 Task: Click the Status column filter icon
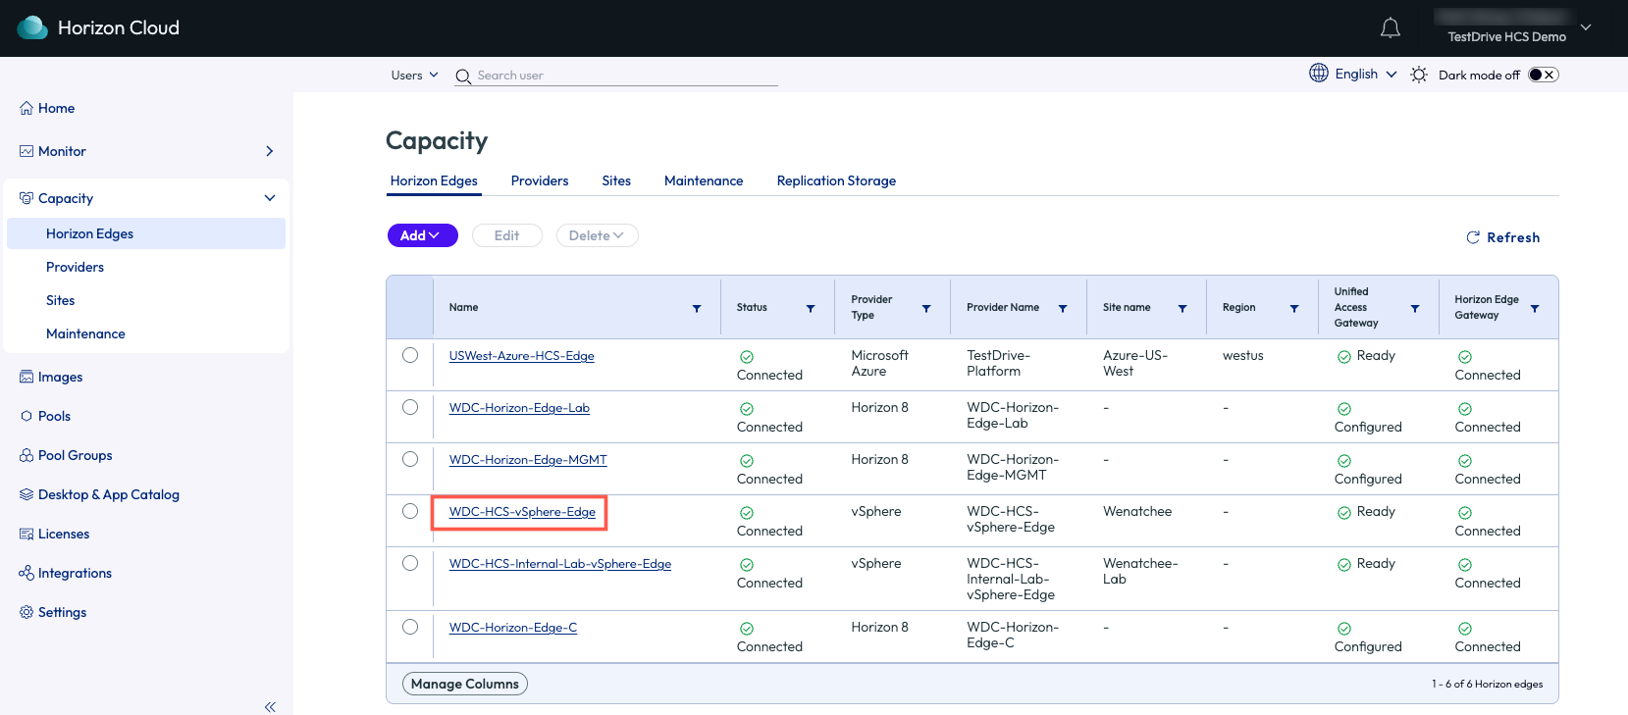811,308
